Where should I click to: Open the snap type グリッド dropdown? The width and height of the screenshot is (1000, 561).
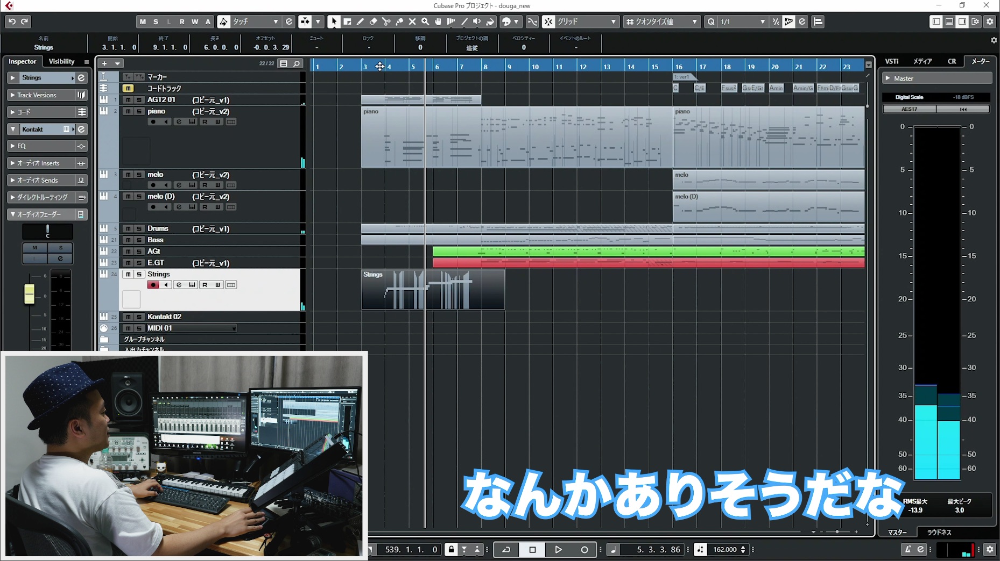tap(587, 21)
